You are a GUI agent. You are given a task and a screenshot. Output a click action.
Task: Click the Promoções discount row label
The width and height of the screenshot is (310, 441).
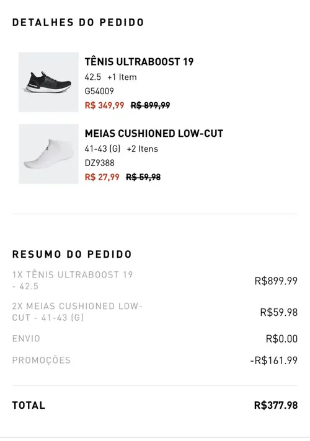coord(42,360)
